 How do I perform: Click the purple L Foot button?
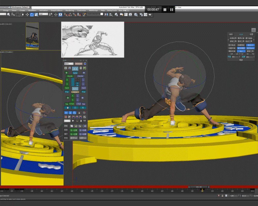tap(79, 104)
